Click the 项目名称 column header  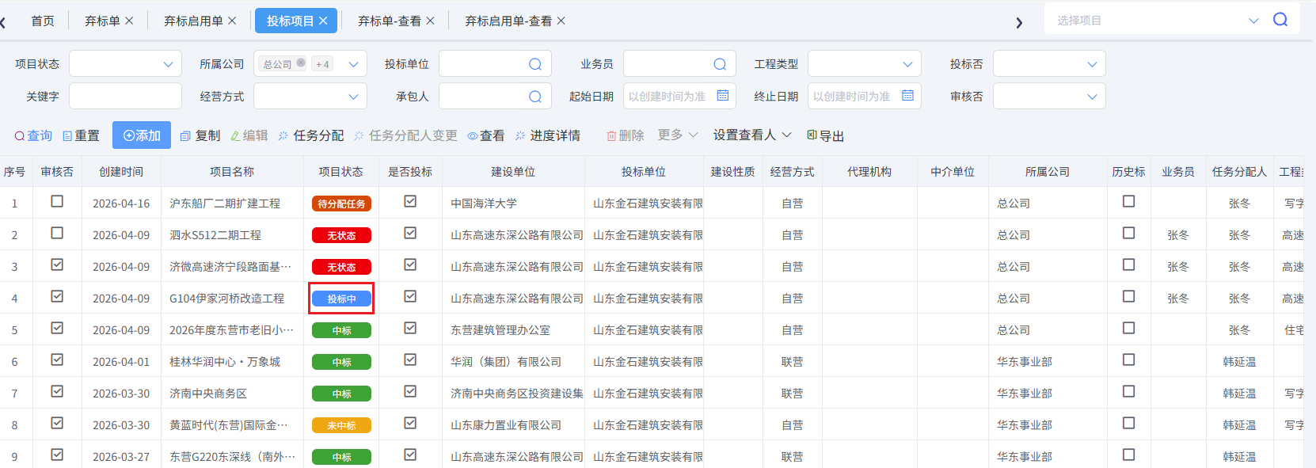point(232,172)
